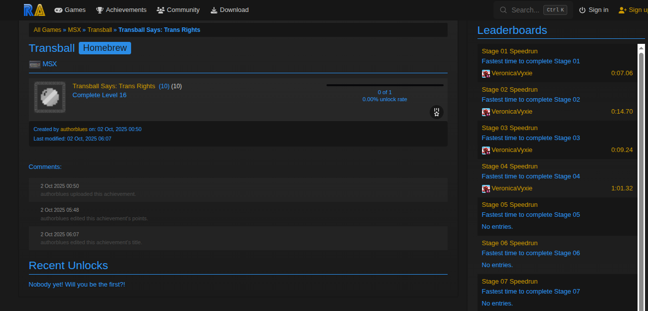
Task: Click the Leaderboards heading
Action: [x=512, y=30]
